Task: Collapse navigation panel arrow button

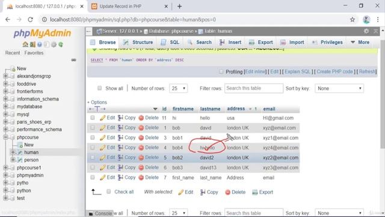Action: [89, 31]
